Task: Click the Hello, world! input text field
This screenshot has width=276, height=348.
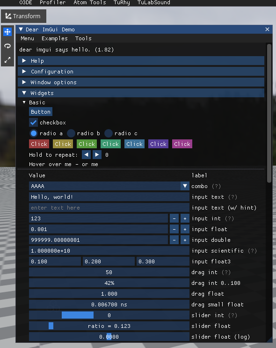Action: point(109,197)
